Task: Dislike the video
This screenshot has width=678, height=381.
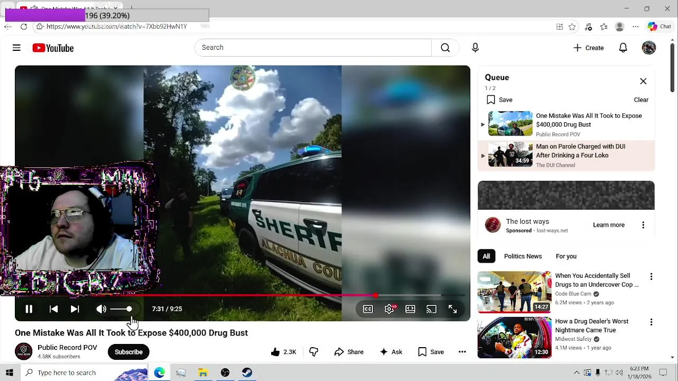Action: pyautogui.click(x=314, y=352)
